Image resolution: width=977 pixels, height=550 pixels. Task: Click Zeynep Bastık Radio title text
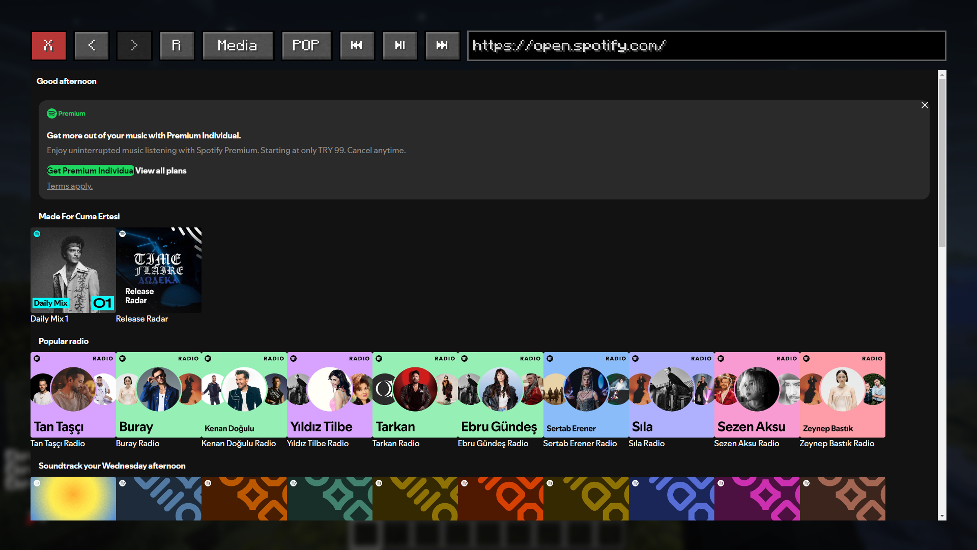click(837, 444)
